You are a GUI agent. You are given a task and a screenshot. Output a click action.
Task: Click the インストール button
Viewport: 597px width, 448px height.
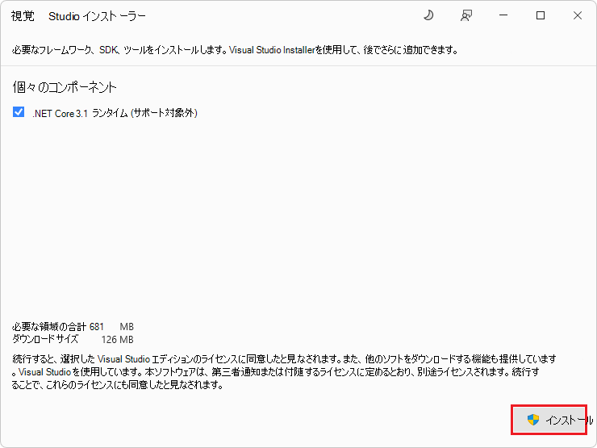click(x=549, y=420)
